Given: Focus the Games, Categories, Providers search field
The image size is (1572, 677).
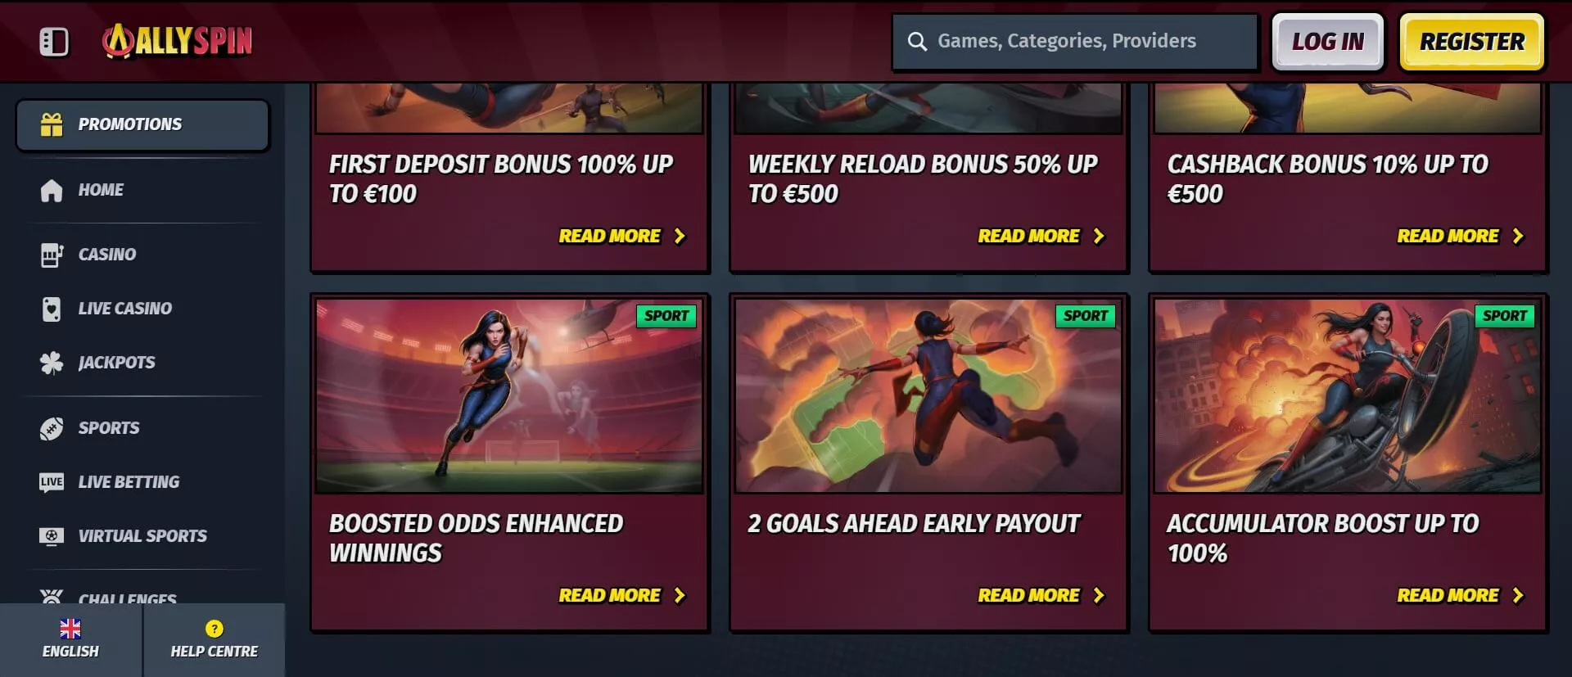Looking at the screenshot, I should (1074, 42).
